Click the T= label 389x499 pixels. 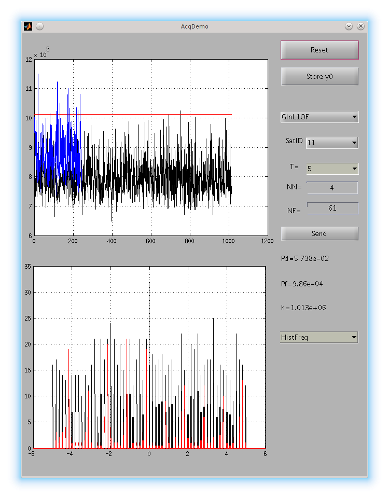294,167
